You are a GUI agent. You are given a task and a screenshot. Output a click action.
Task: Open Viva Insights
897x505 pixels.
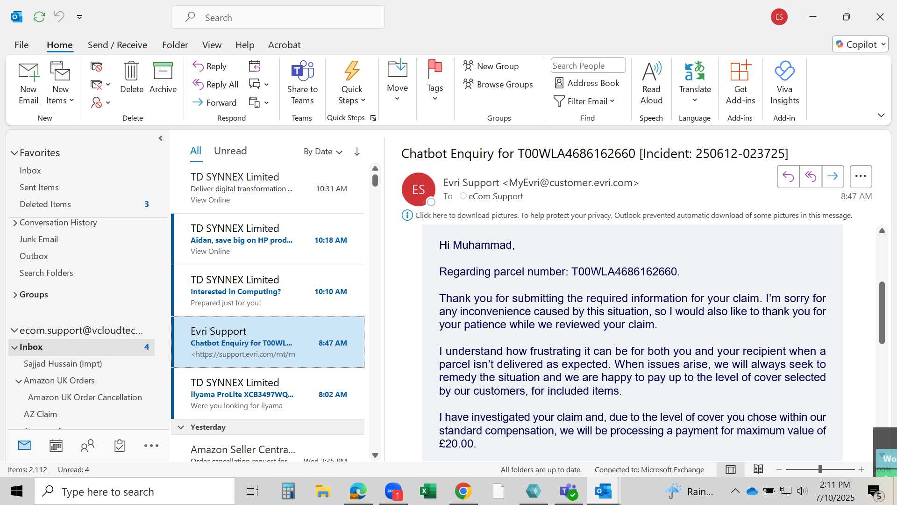pos(784,83)
